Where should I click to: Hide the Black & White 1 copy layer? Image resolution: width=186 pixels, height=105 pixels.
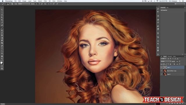click(162, 71)
